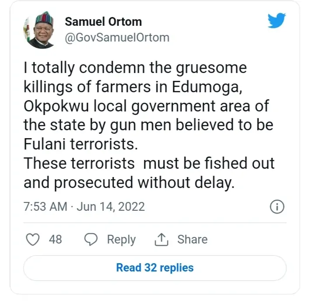
Task: Open the Samuel Ortom display name
Action: click(x=103, y=22)
